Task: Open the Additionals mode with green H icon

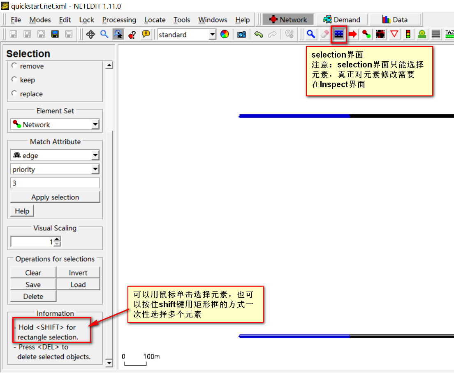Action: 422,34
